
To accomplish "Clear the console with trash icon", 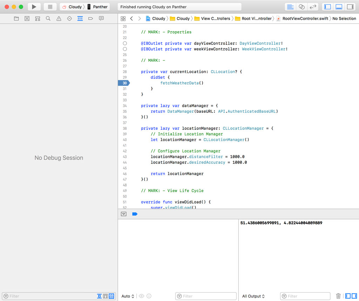I will (x=338, y=296).
